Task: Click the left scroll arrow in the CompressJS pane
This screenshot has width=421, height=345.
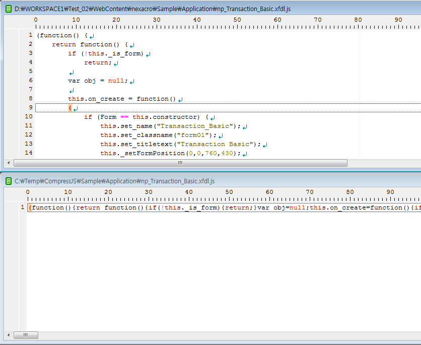Action: [x=9, y=335]
